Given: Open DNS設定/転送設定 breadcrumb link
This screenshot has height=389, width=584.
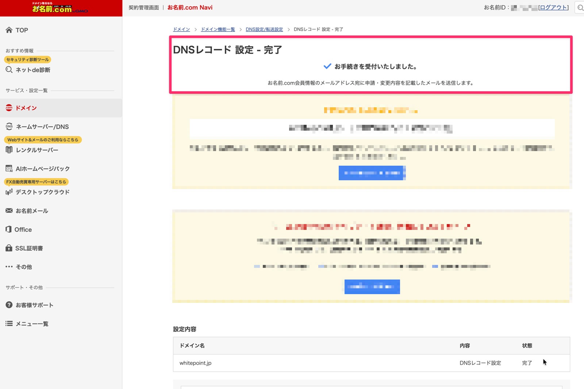Looking at the screenshot, I should click(x=264, y=29).
